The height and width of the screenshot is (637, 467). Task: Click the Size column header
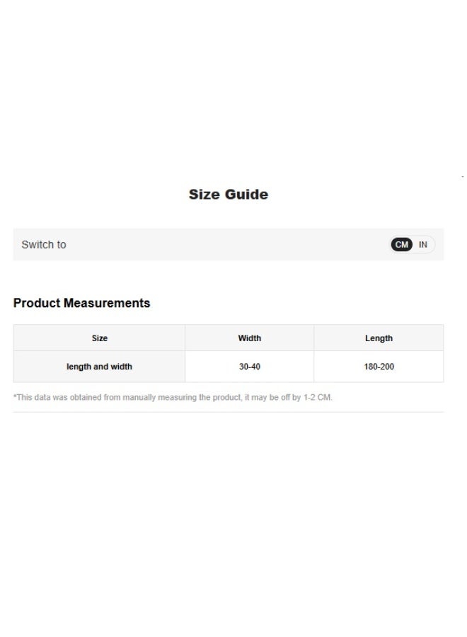[x=100, y=338]
